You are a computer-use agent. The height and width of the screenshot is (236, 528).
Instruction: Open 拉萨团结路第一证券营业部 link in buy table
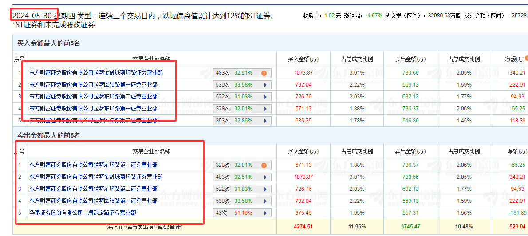click(93, 84)
